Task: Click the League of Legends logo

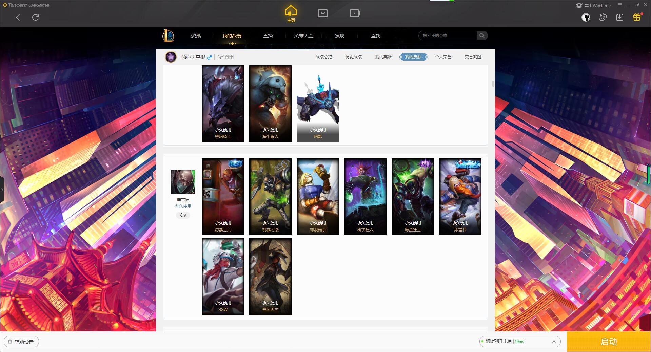Action: [168, 36]
